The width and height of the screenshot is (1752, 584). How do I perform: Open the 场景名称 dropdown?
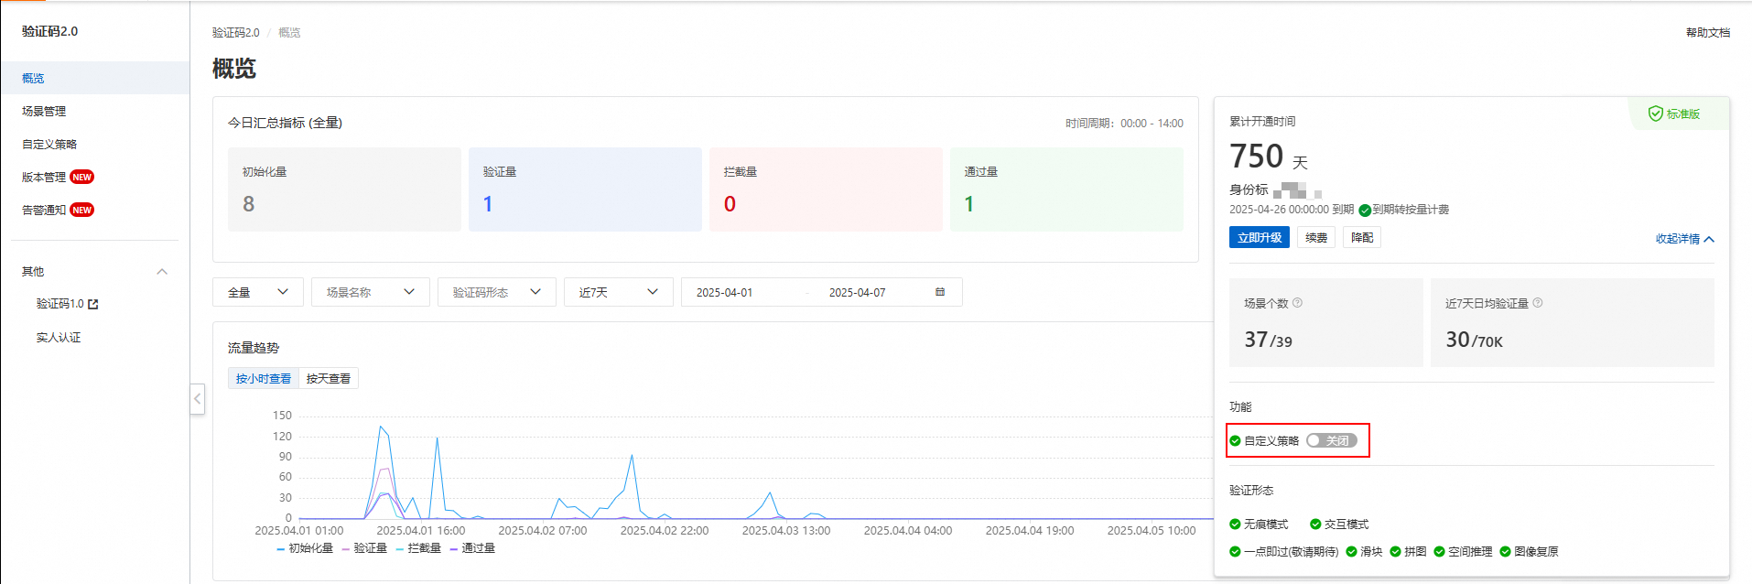click(371, 292)
